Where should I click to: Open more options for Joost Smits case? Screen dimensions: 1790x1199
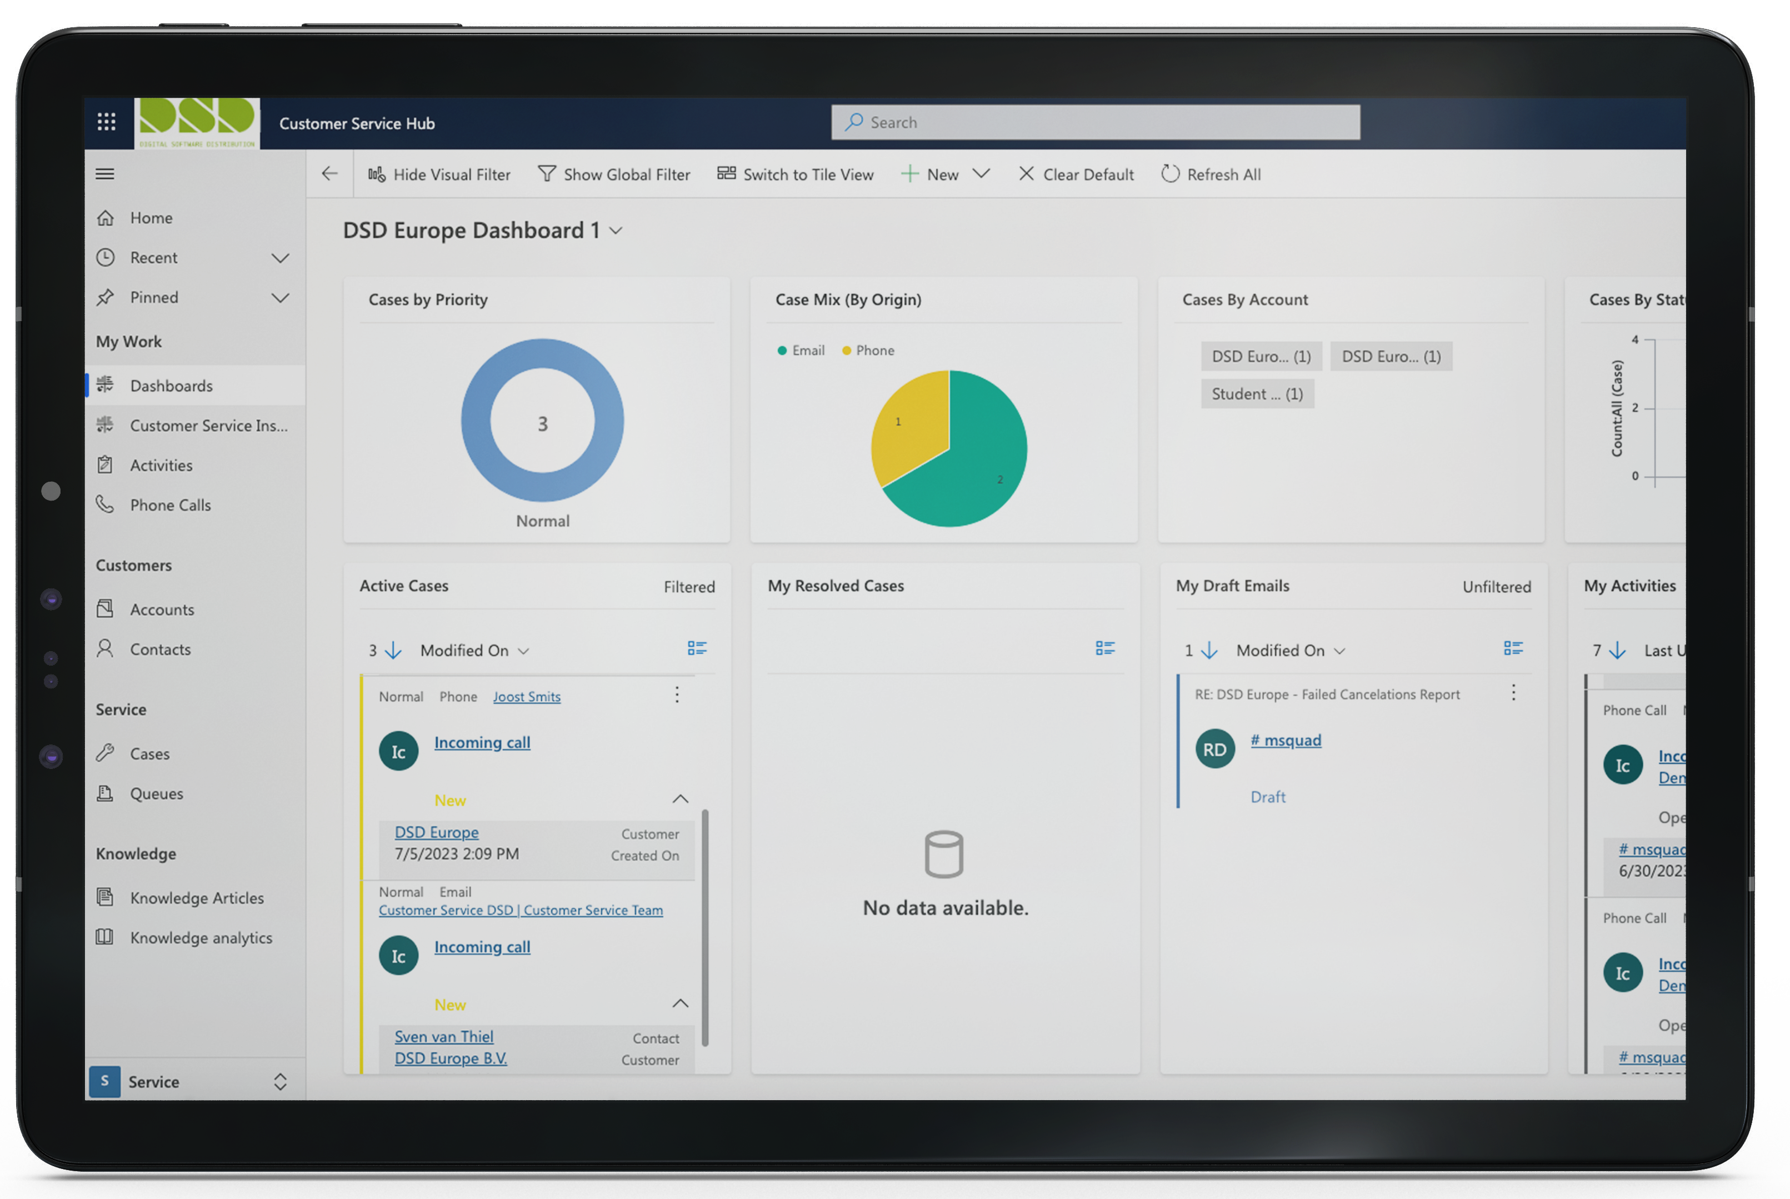677,695
